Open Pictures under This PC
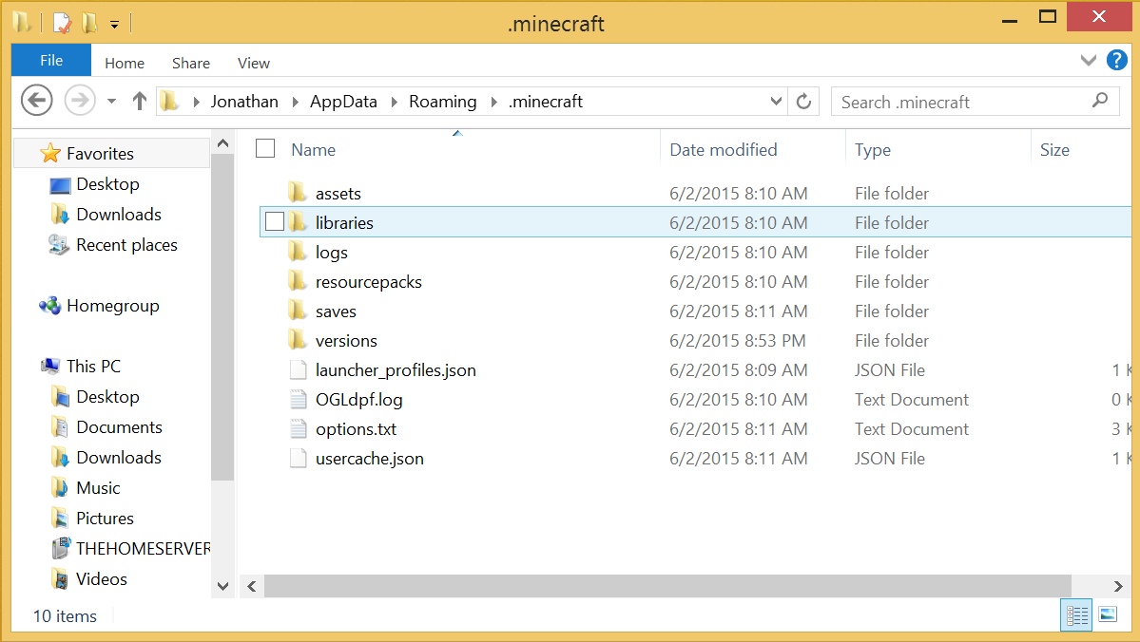This screenshot has width=1140, height=642. [x=105, y=519]
